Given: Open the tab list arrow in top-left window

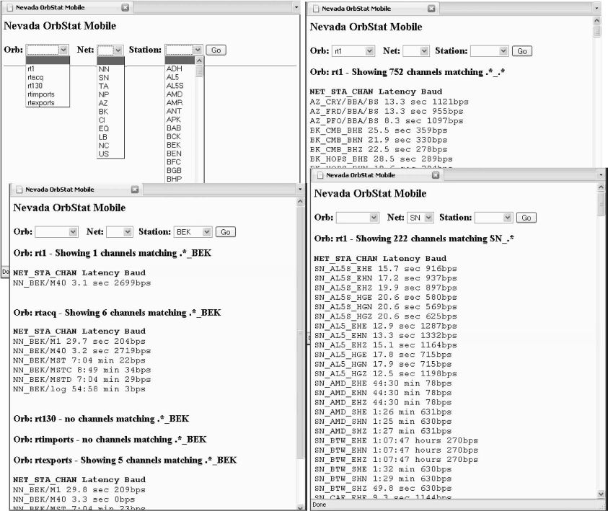Looking at the screenshot, I should (296, 7).
